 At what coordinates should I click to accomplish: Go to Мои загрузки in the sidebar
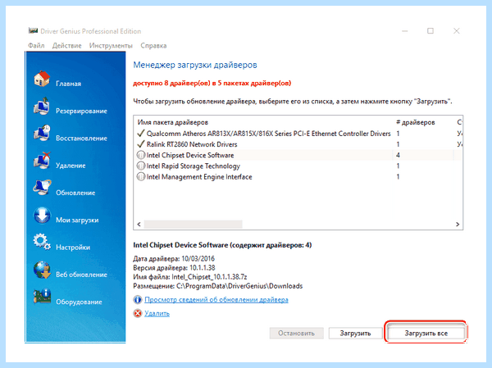tap(77, 220)
